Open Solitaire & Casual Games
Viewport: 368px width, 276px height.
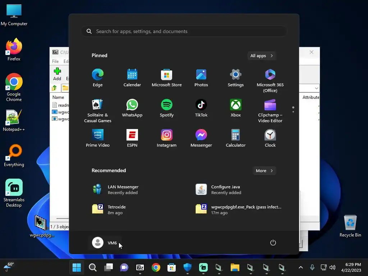coord(98,111)
